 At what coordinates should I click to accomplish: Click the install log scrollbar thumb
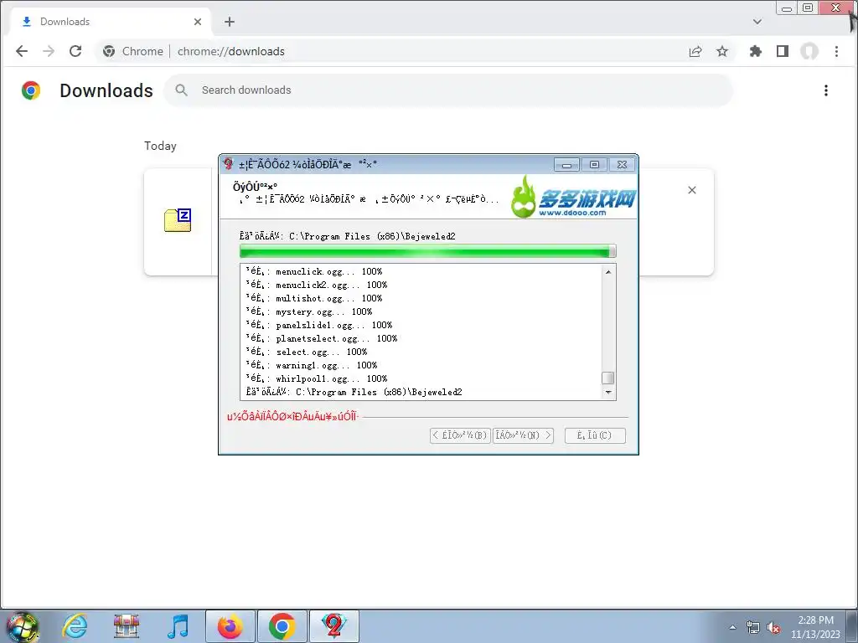608,378
